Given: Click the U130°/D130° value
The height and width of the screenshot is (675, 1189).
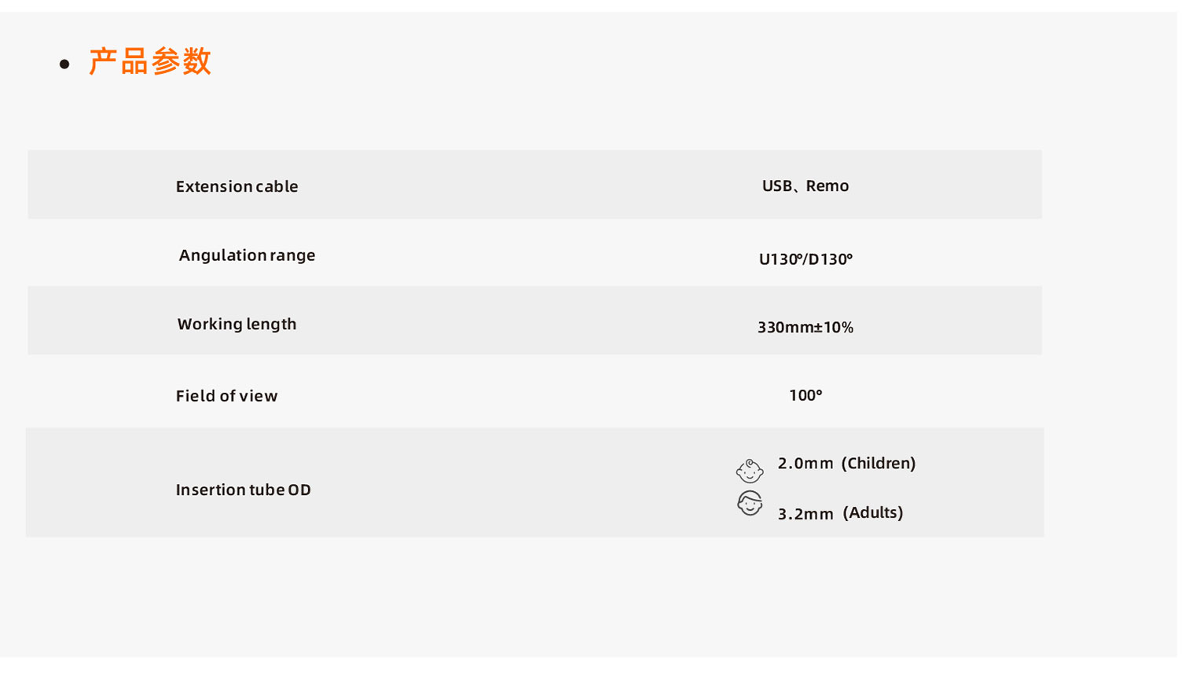Looking at the screenshot, I should [x=806, y=259].
